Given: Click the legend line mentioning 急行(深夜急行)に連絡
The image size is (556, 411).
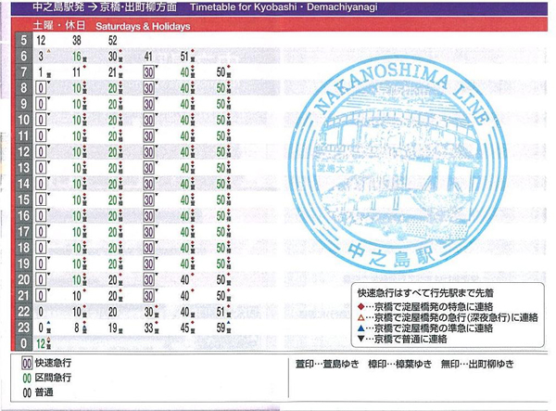Looking at the screenshot, I should [448, 317].
